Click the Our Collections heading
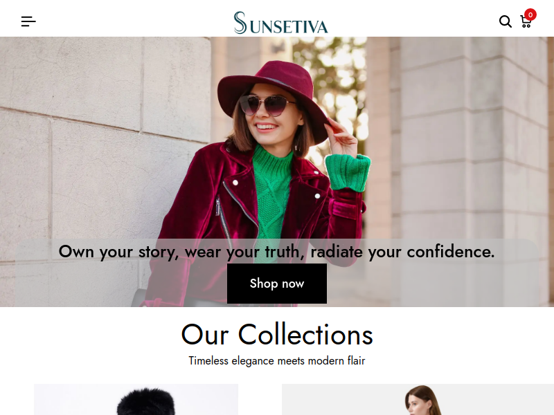This screenshot has width=554, height=415. [277, 335]
